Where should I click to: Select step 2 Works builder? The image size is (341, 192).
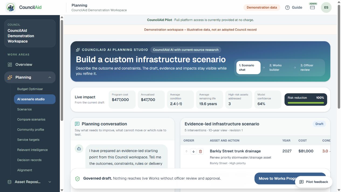pyautogui.click(x=279, y=67)
